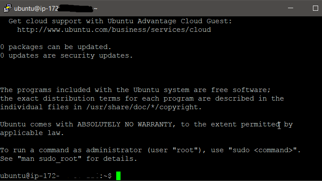Image resolution: width=322 pixels, height=181 pixels.
Task: Click the words "individual files"
Action: coord(34,107)
